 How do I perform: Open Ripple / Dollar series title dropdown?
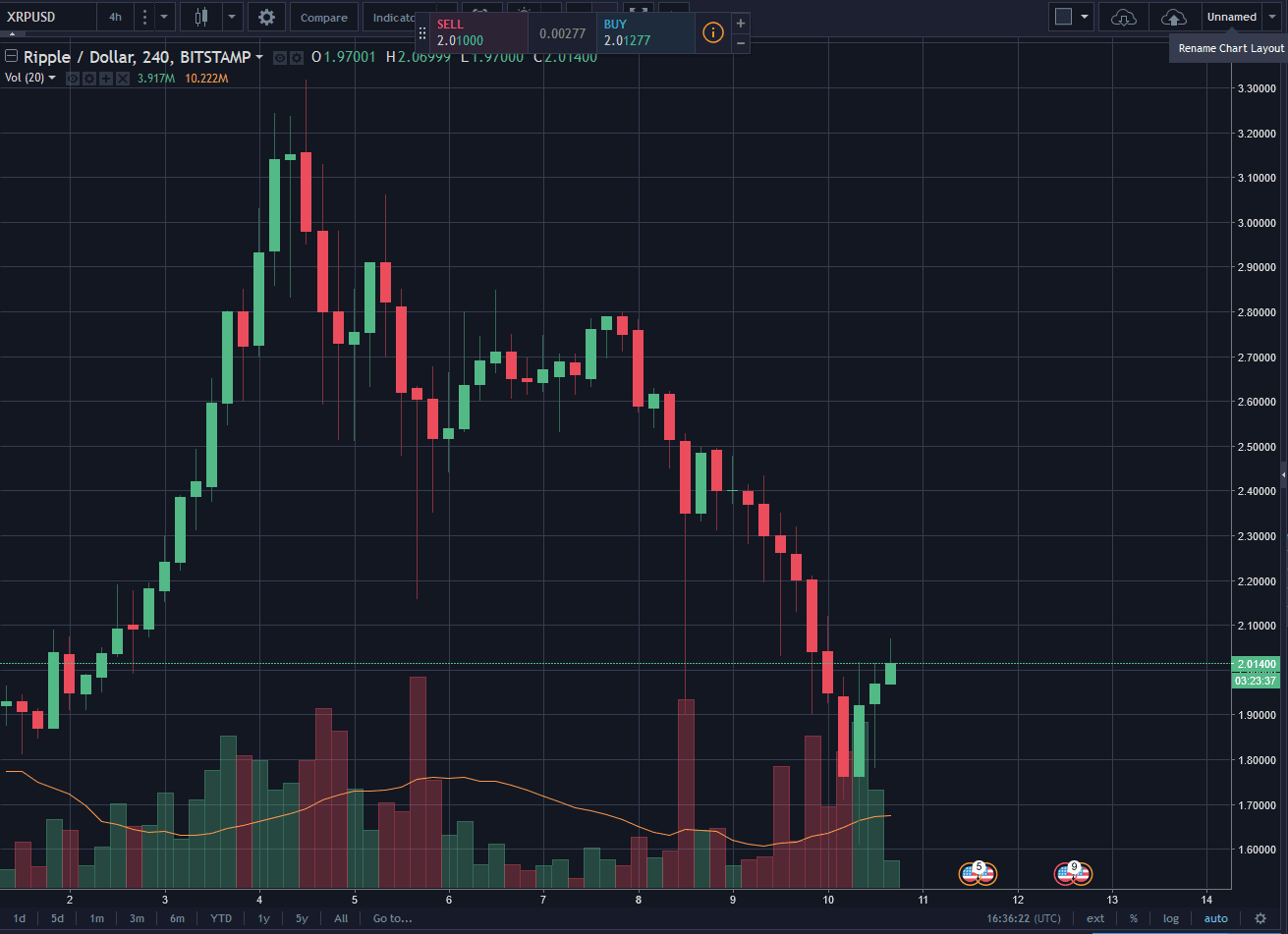pos(259,57)
